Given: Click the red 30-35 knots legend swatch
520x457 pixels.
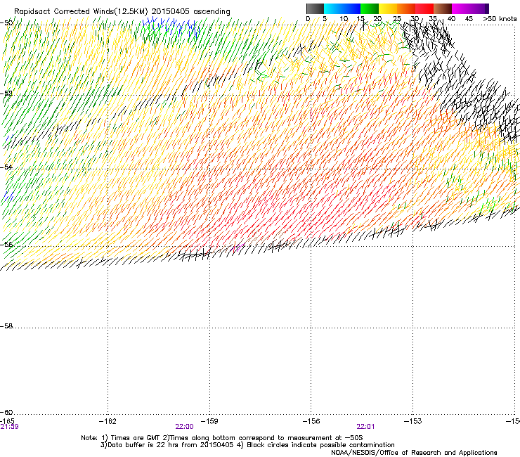Looking at the screenshot, I should point(424,8).
